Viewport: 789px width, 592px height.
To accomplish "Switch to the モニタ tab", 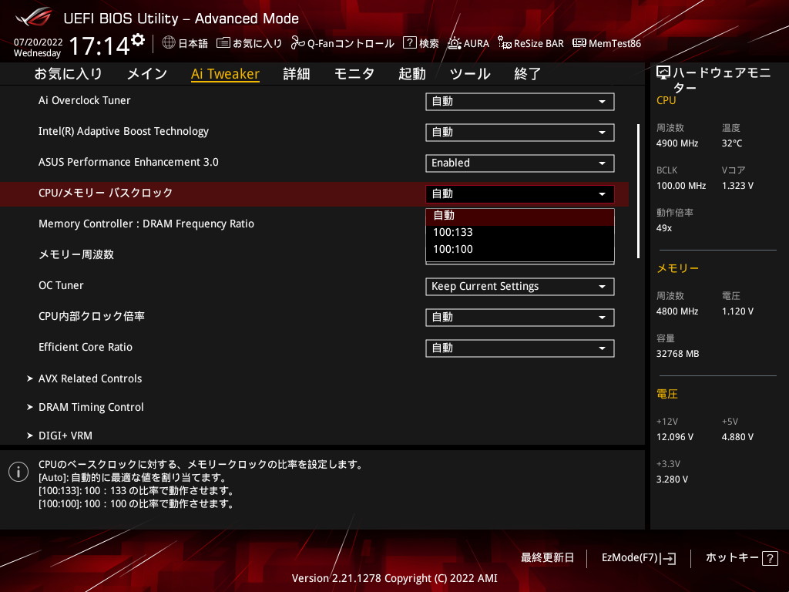I will click(354, 74).
